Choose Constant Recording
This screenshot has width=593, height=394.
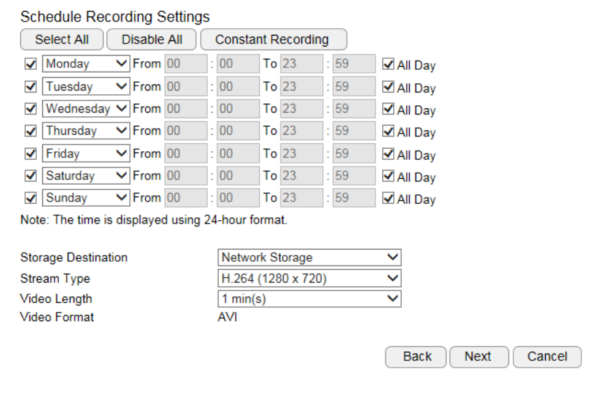[x=273, y=40]
